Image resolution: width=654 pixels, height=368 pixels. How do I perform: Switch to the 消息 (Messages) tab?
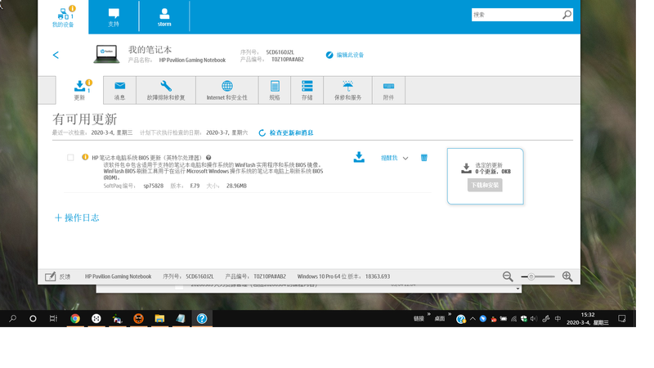(119, 90)
